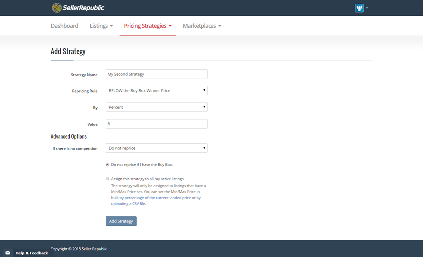This screenshot has height=257, width=423.
Task: Click the SellerRepublic logo icon
Action: tap(57, 8)
